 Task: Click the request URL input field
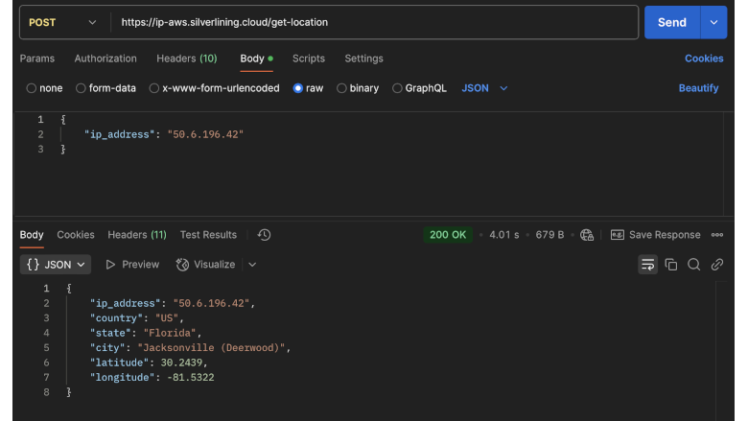(x=374, y=22)
